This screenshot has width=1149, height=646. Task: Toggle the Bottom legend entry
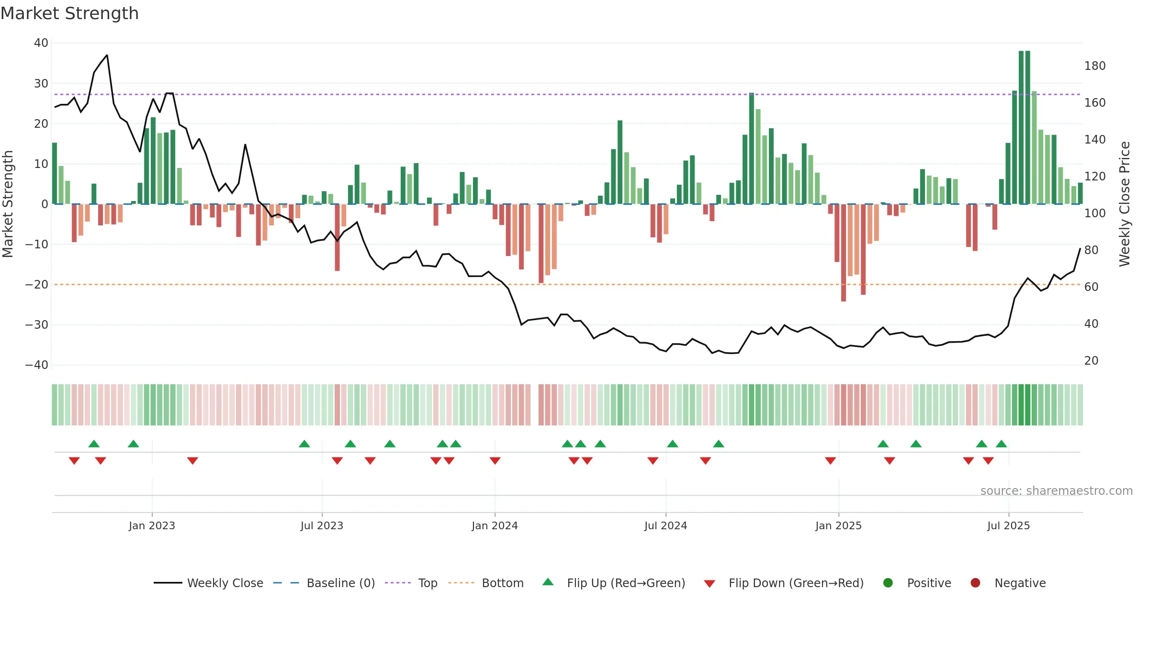[486, 583]
